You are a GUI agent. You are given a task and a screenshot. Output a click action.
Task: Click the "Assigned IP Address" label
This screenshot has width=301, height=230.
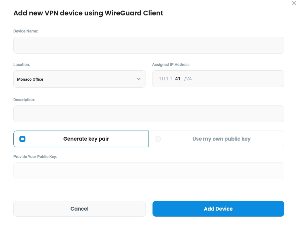coord(171,65)
